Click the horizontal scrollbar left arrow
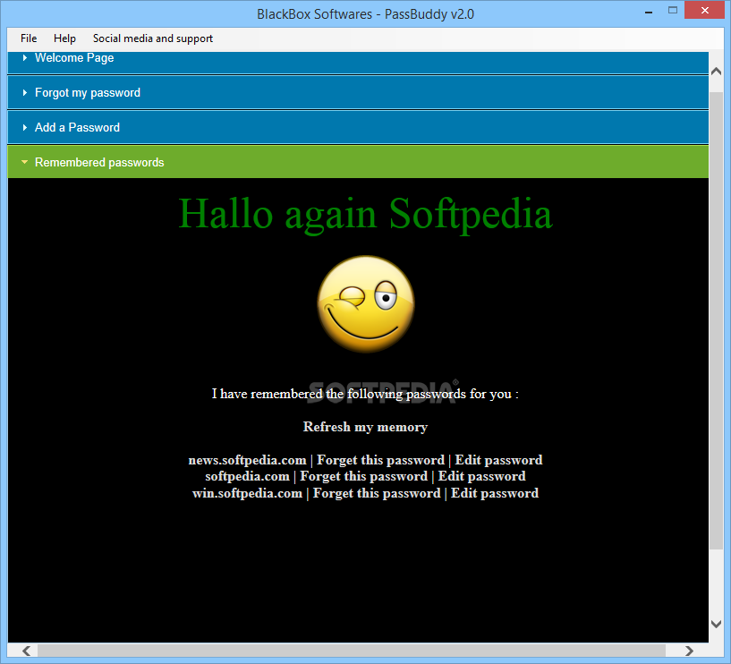731x664 pixels. pos(27,651)
